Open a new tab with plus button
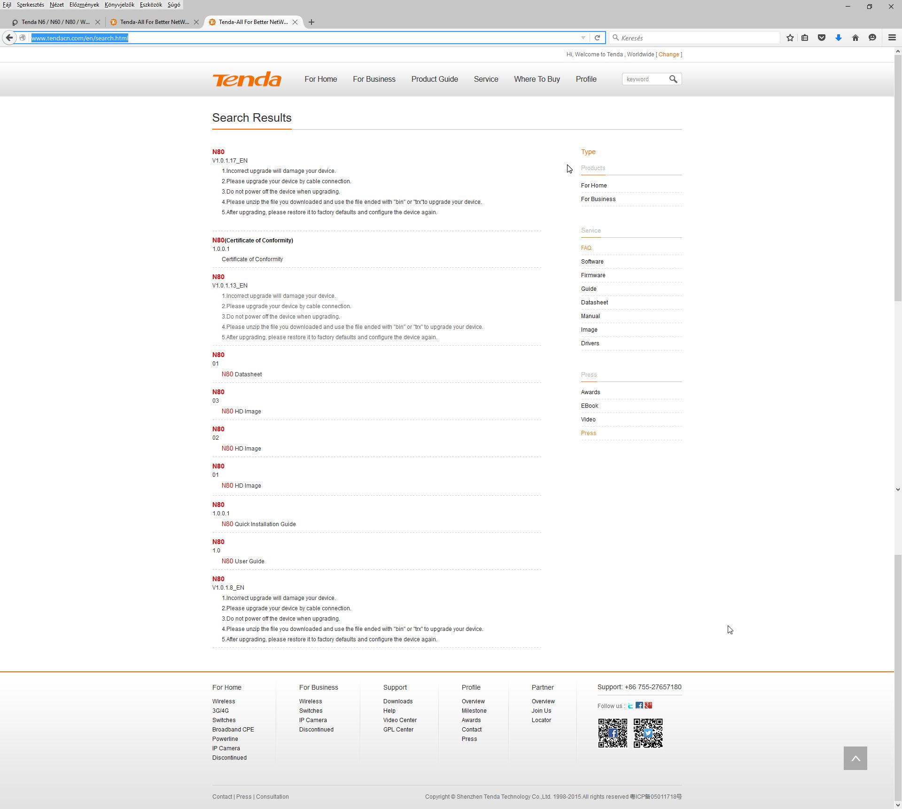 tap(311, 22)
